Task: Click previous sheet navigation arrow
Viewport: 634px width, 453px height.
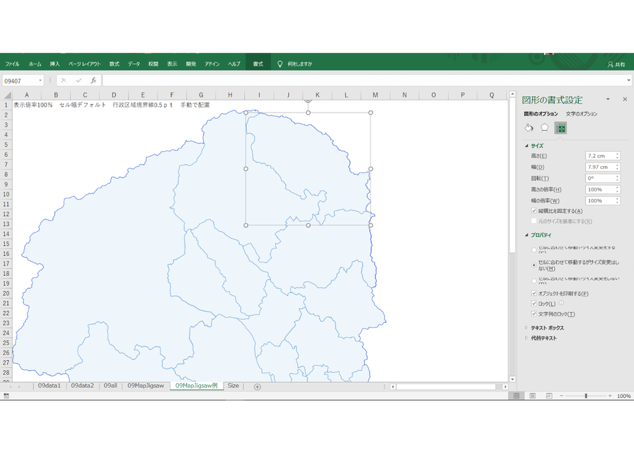Action: click(10, 386)
